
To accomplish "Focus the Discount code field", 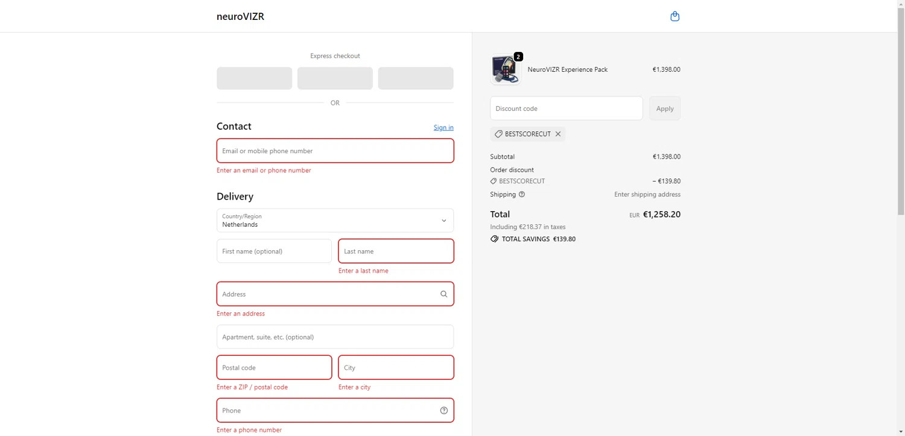I will tap(566, 109).
